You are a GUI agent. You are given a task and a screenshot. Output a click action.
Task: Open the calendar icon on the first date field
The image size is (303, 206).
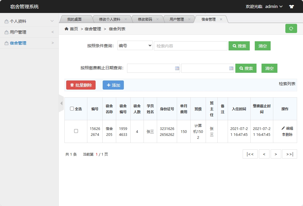pos(177,68)
